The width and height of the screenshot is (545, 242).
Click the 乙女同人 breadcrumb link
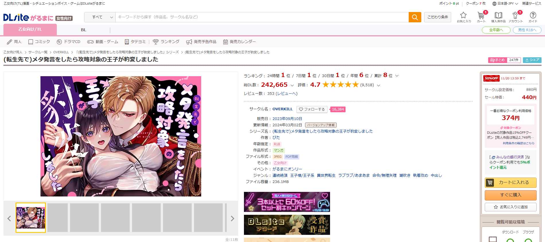point(13,52)
